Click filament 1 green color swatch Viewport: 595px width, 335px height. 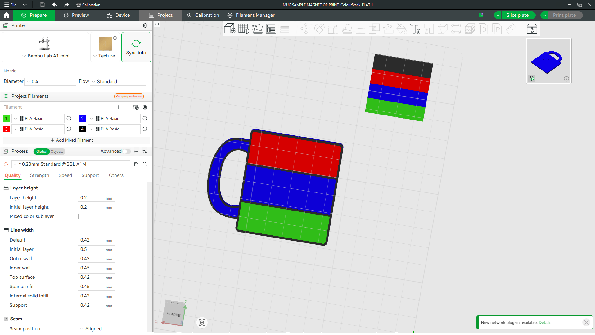pos(6,118)
